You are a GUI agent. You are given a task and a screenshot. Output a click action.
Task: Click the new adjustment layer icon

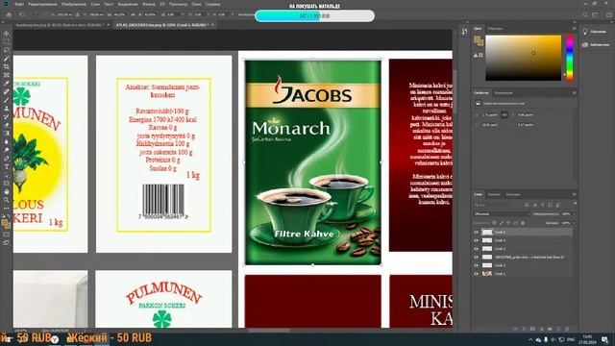pyautogui.click(x=541, y=329)
